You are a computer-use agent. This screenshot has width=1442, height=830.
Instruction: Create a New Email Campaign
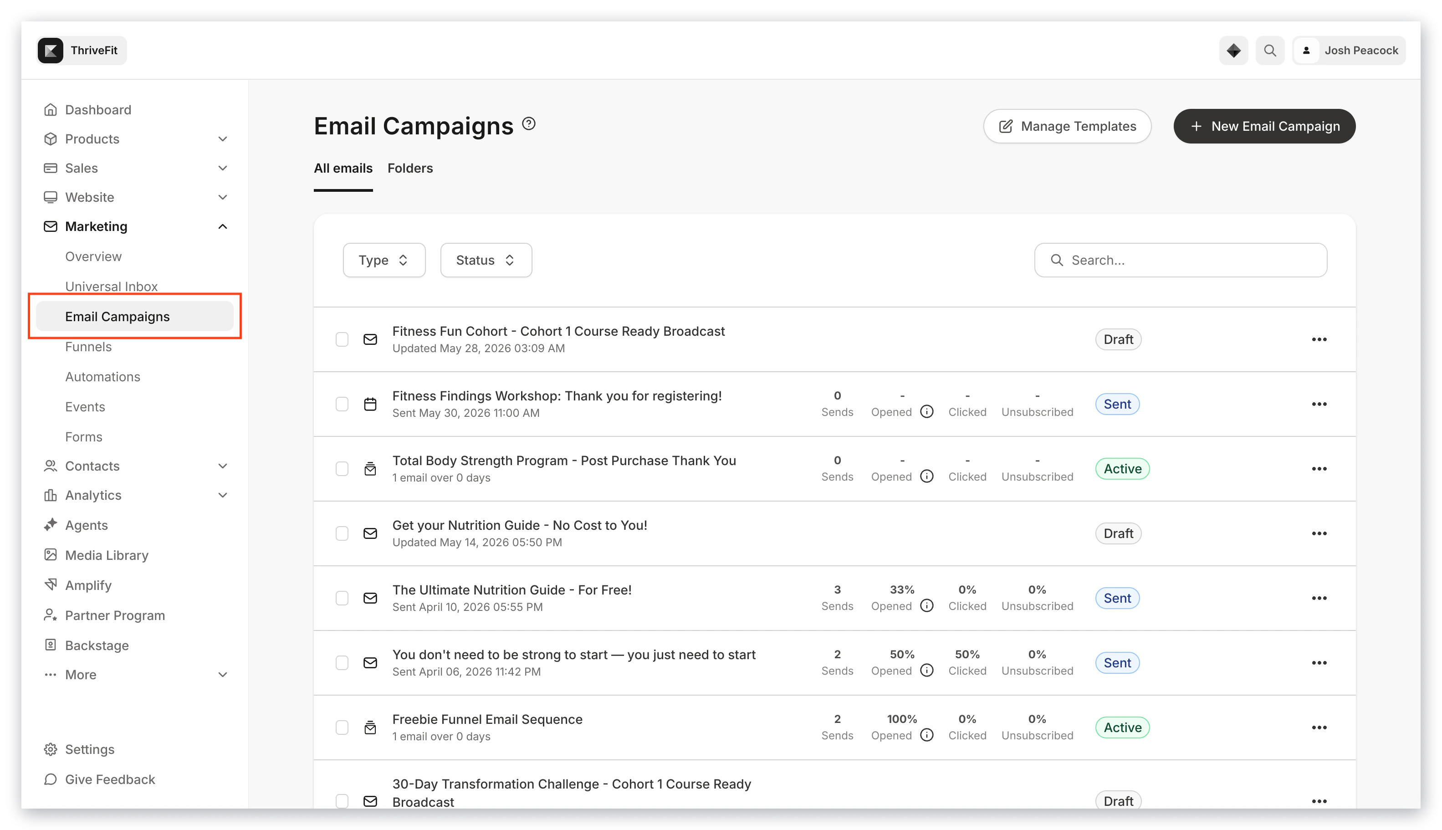1264,126
